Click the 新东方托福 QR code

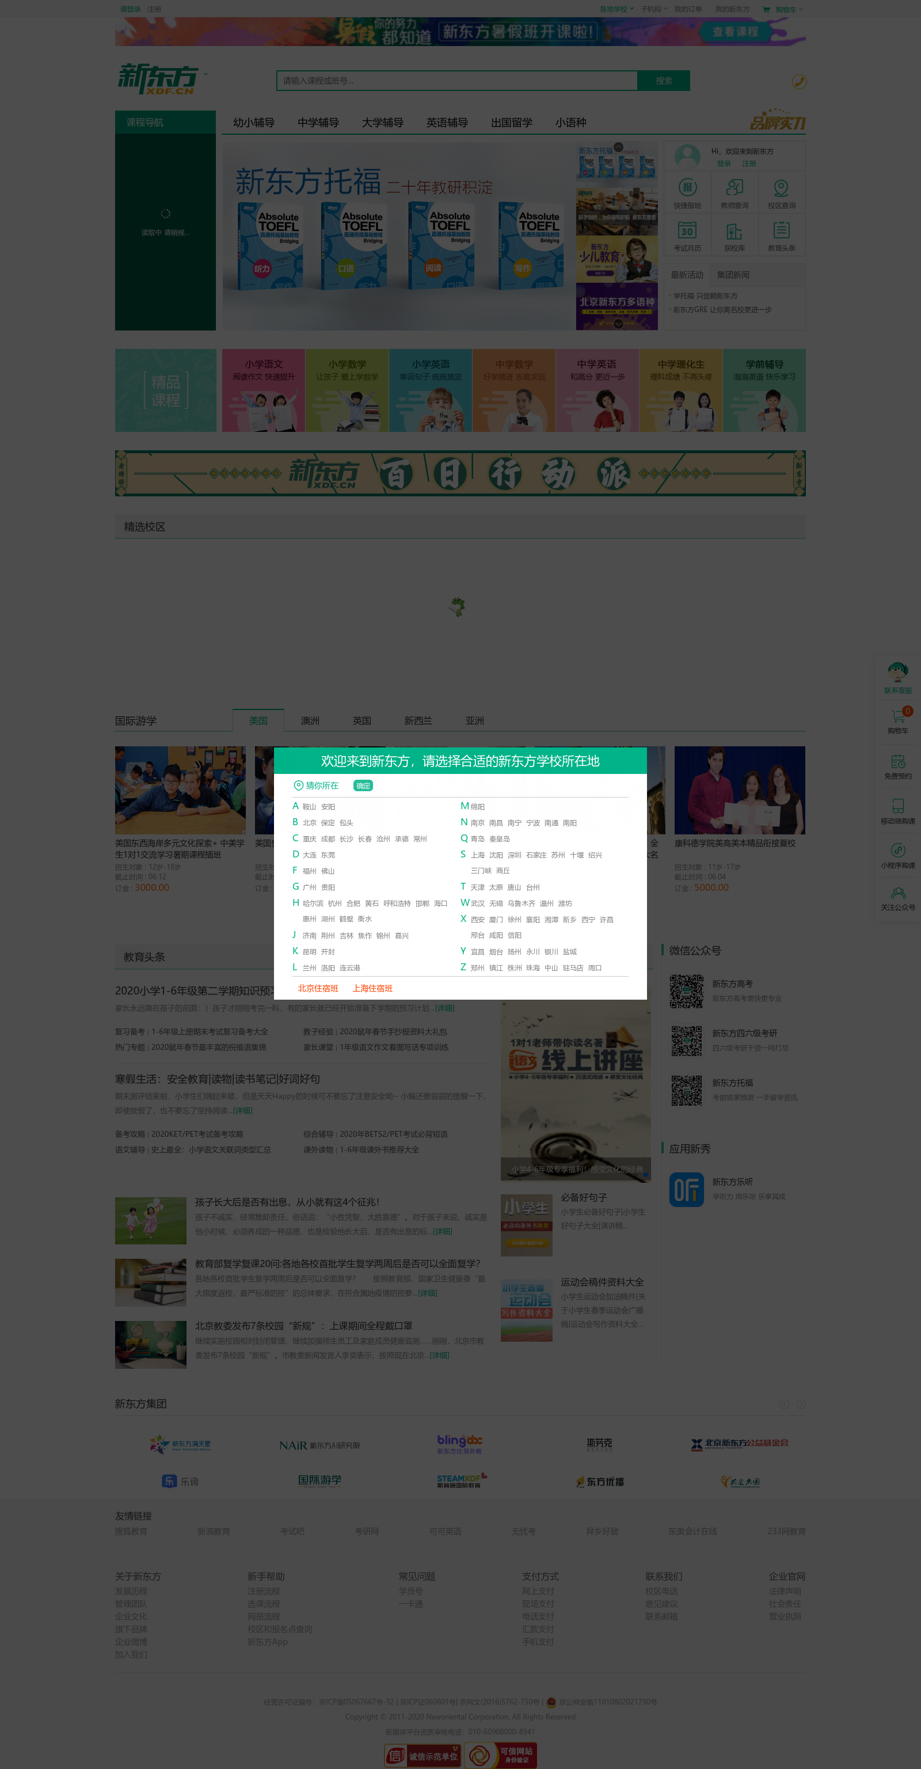[686, 1091]
